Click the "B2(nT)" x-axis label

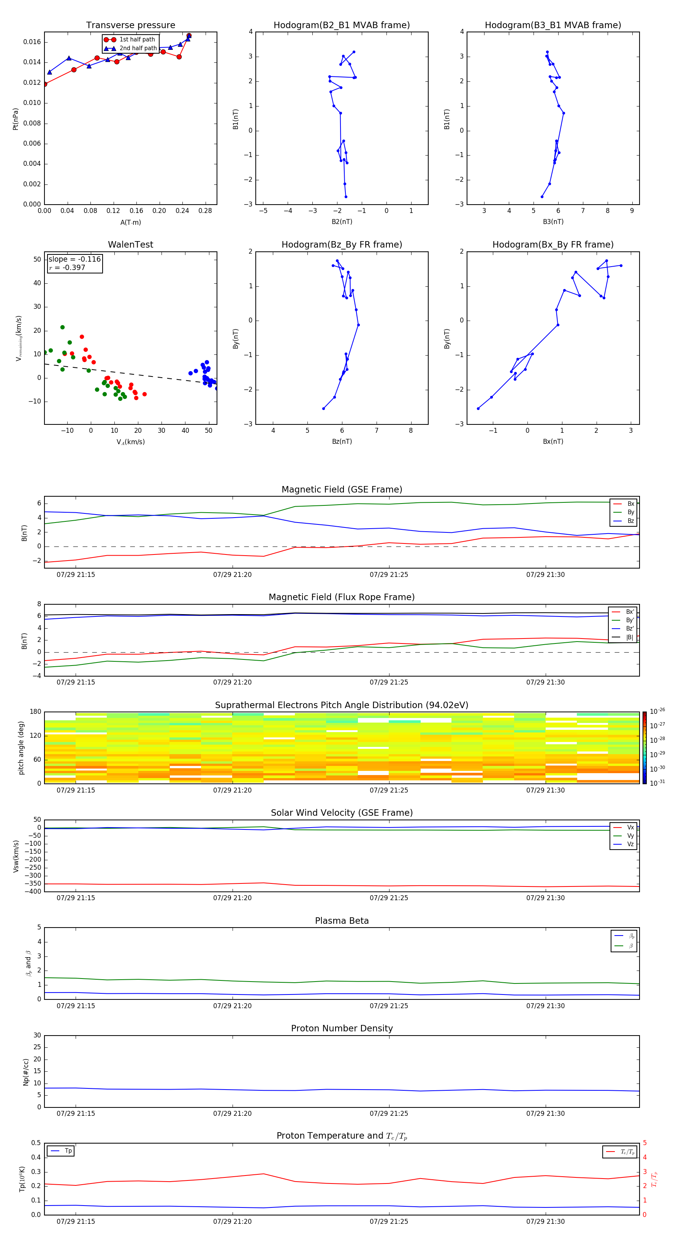pyautogui.click(x=342, y=222)
